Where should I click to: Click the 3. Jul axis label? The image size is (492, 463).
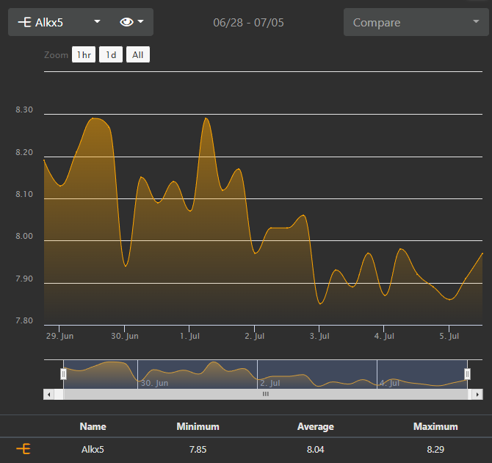point(319,336)
